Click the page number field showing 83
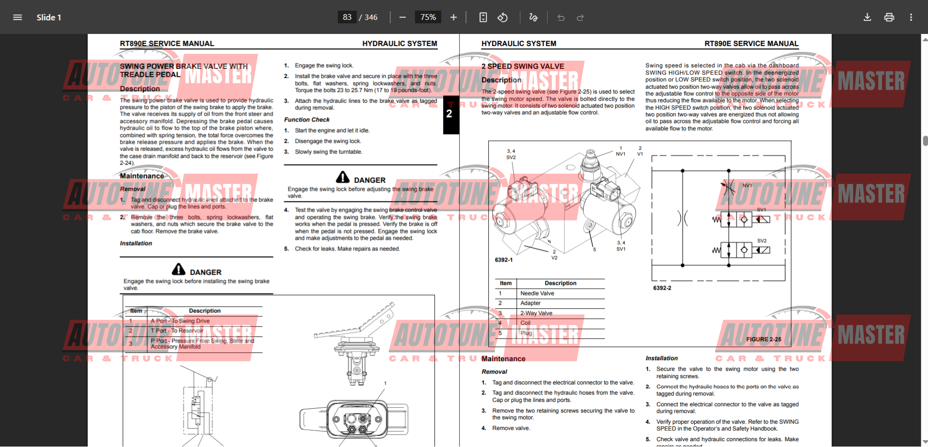Viewport: 928px width, 447px height. tap(347, 17)
